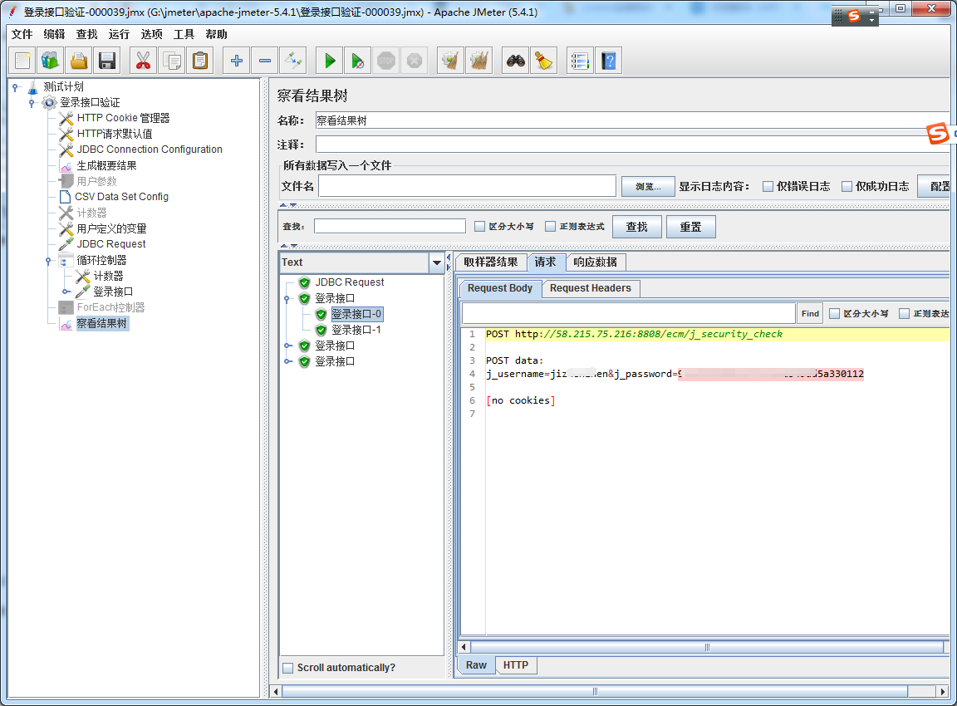
Task: Collapse the first 登录接口 result
Action: [287, 298]
